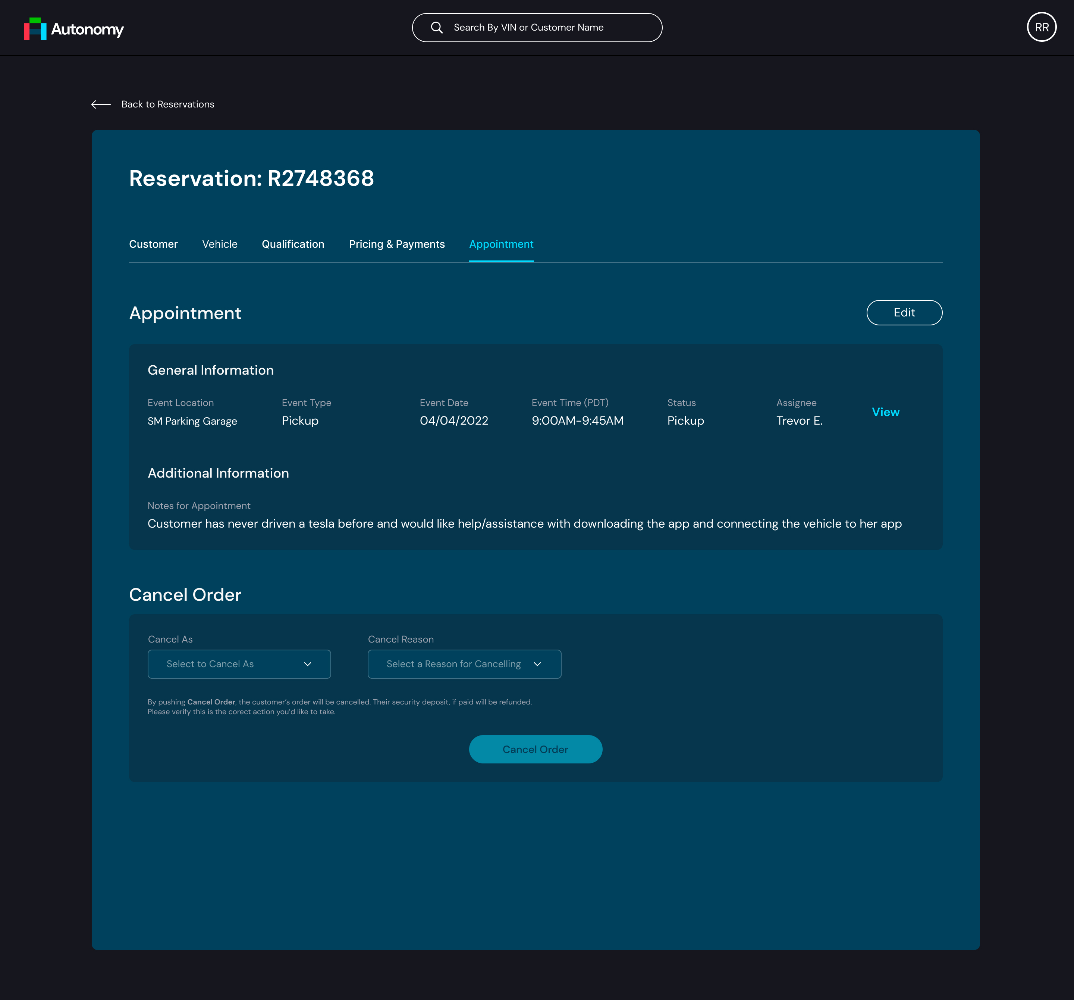Go to Pricing & Payments tab

pyautogui.click(x=396, y=244)
